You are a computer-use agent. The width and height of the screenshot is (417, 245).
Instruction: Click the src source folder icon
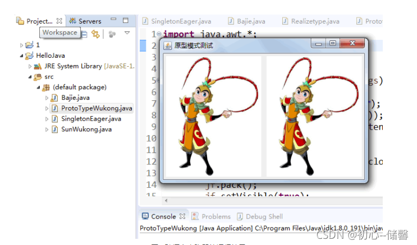pyautogui.click(x=38, y=77)
